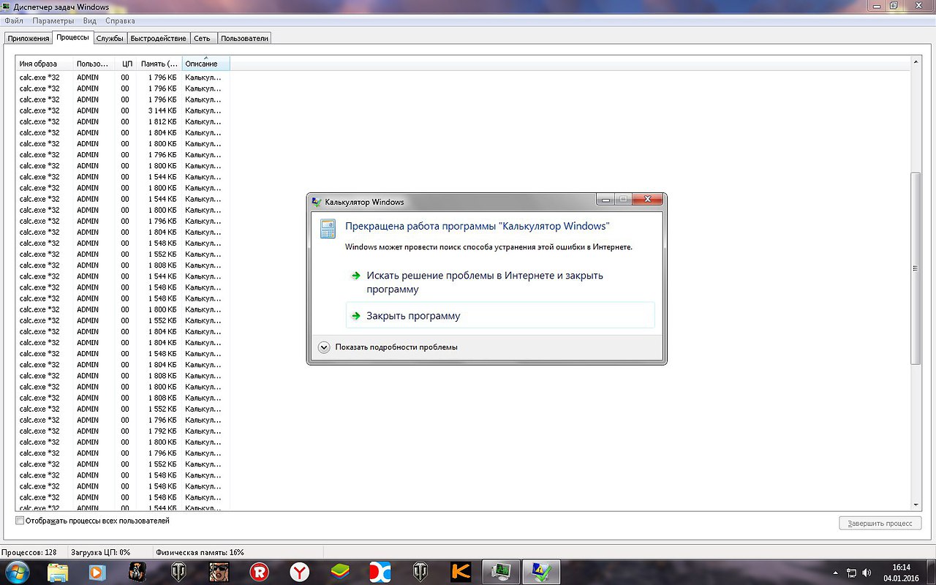Click the process list vertical scrollbar thumb
The image size is (936, 585).
tap(916, 268)
